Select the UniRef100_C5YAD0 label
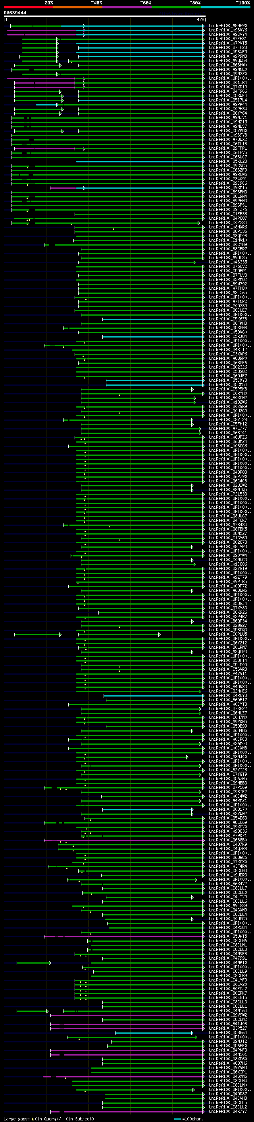 tap(227, 131)
